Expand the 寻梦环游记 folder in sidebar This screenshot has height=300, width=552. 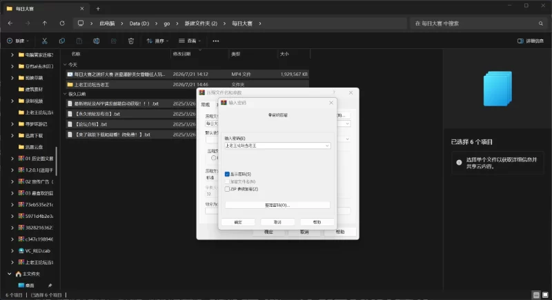[12, 124]
